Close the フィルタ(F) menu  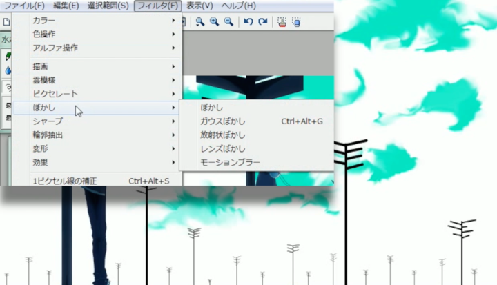(157, 6)
